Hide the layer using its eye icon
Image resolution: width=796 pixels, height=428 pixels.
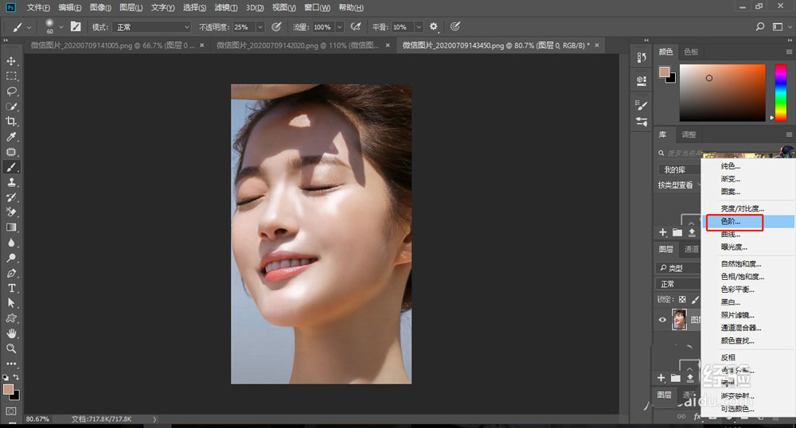(662, 320)
